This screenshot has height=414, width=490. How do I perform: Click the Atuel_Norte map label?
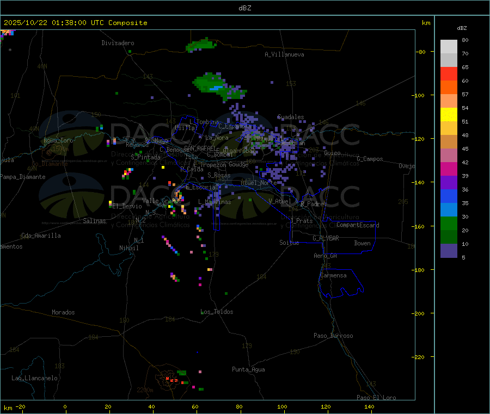click(x=259, y=183)
